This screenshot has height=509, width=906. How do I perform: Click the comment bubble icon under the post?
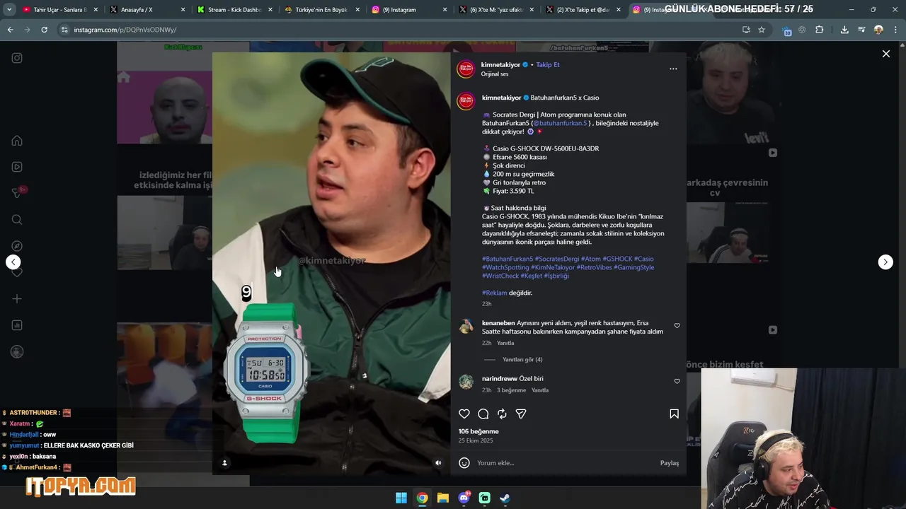coord(483,414)
